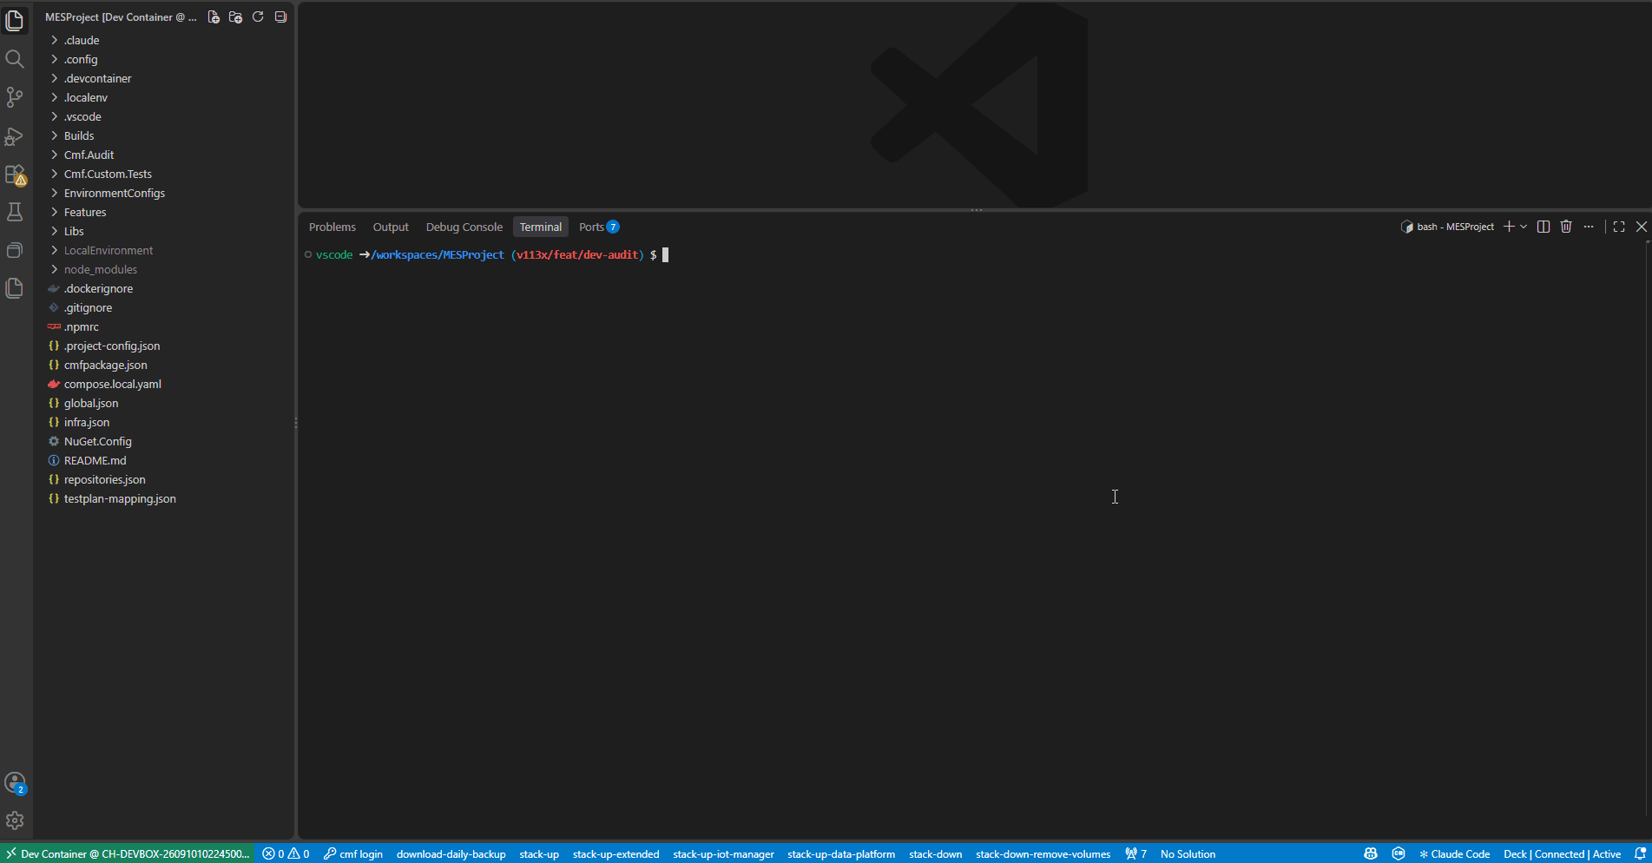Kill terminal with trash icon
Screen dimensions: 1652x863
point(1566,227)
